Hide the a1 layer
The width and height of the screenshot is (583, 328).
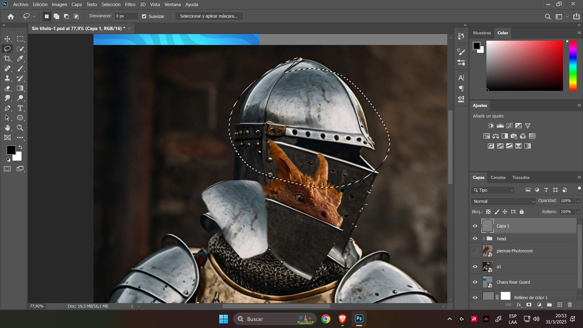point(475,267)
